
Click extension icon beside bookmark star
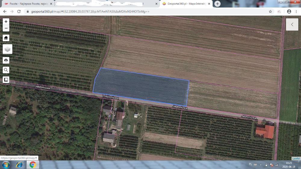[x=279, y=11]
